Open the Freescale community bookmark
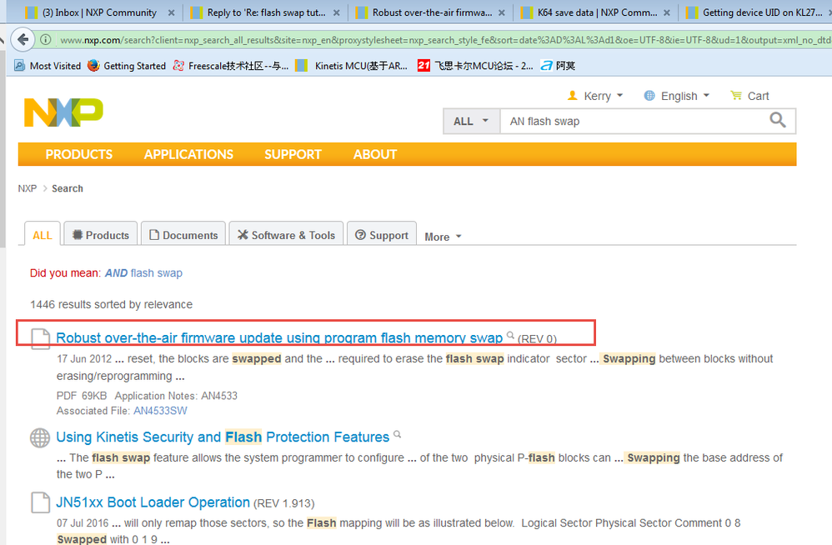Viewport: 832px width, 545px height. tap(231, 66)
